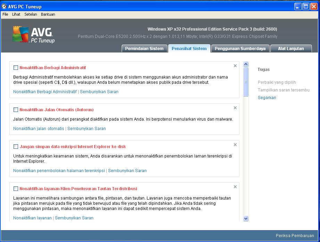Click Sembunyikan Saran under Berbagi Administratif
The height and width of the screenshot is (242, 320).
(x=99, y=92)
